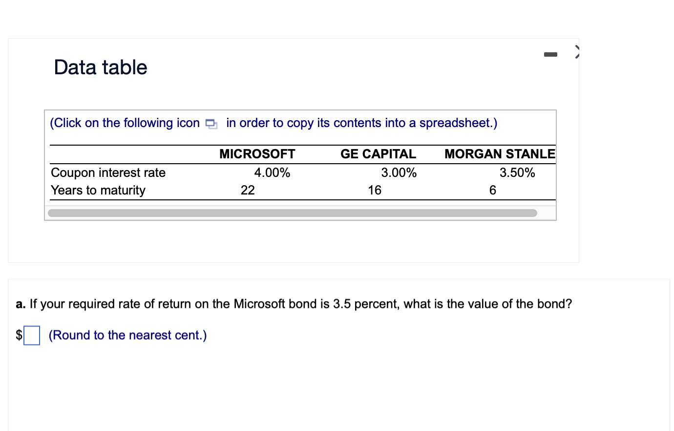Click the horizontal scrollbar below the table

(293, 212)
